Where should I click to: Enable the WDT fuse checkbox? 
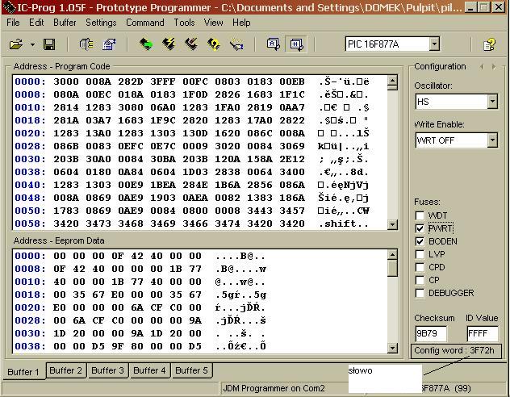click(420, 215)
